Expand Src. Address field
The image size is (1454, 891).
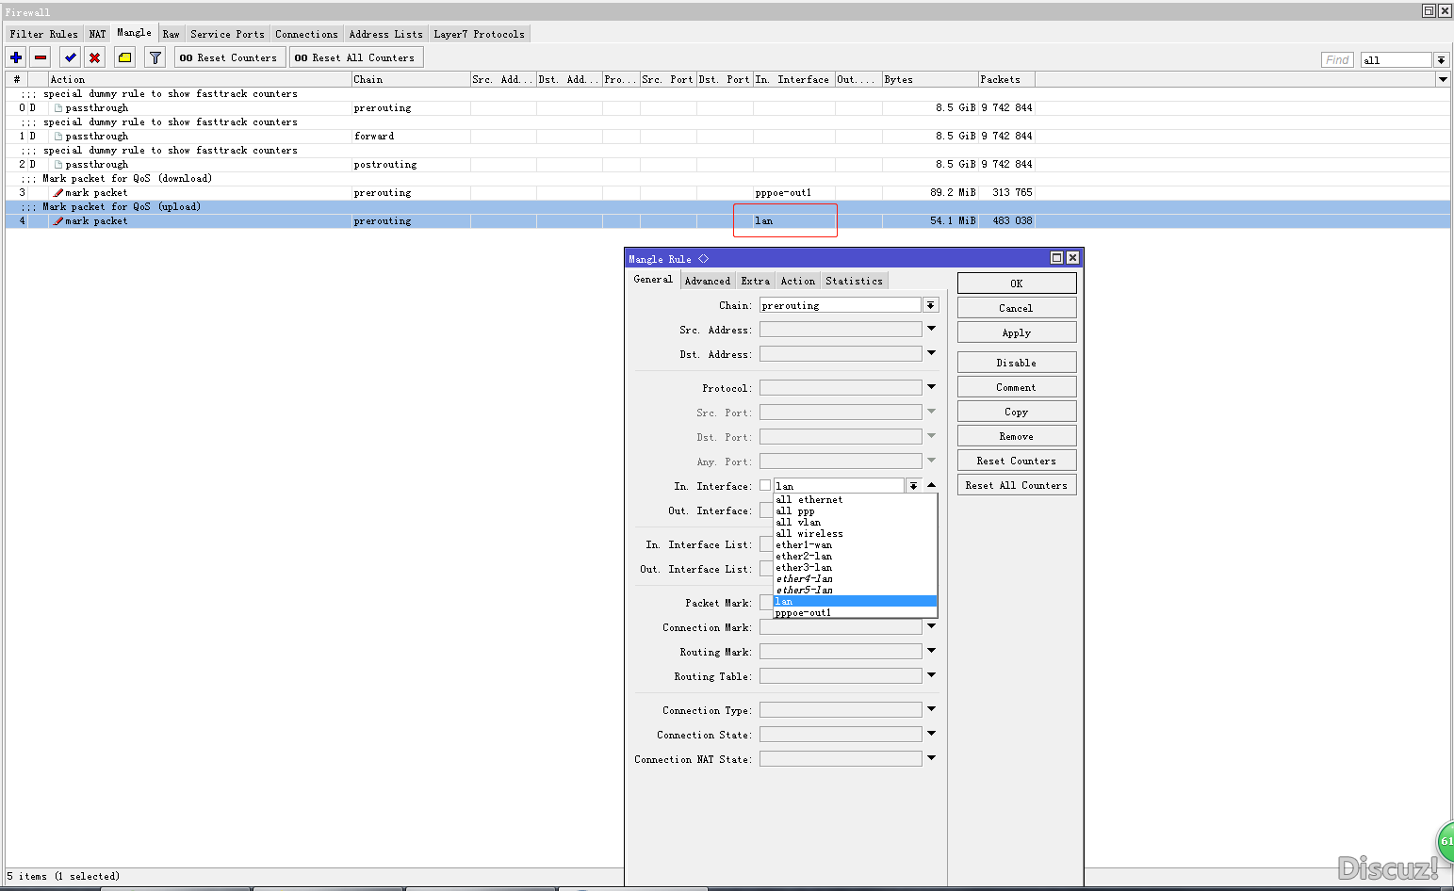[931, 329]
